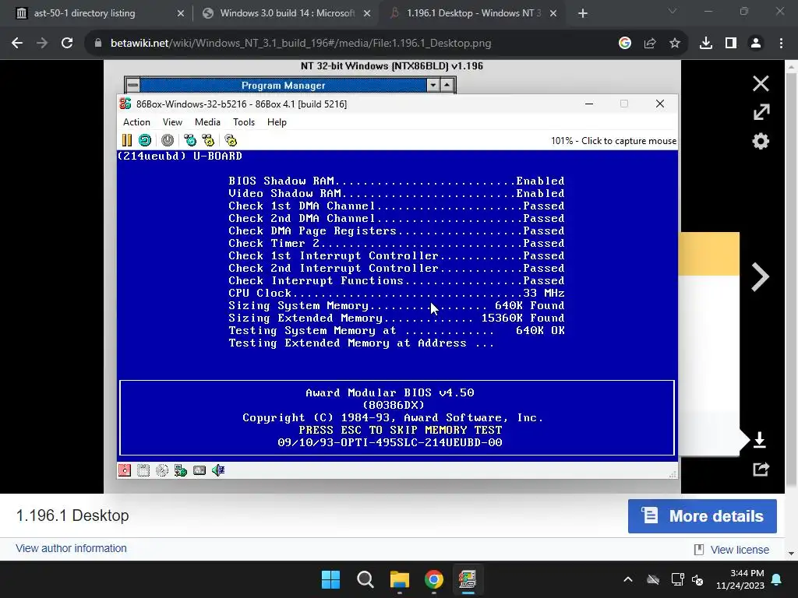Open the clock showing 3:44 PM

click(x=740, y=579)
